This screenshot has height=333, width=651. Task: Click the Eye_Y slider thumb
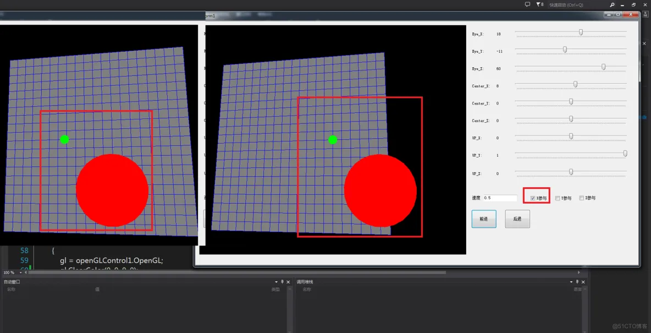565,50
